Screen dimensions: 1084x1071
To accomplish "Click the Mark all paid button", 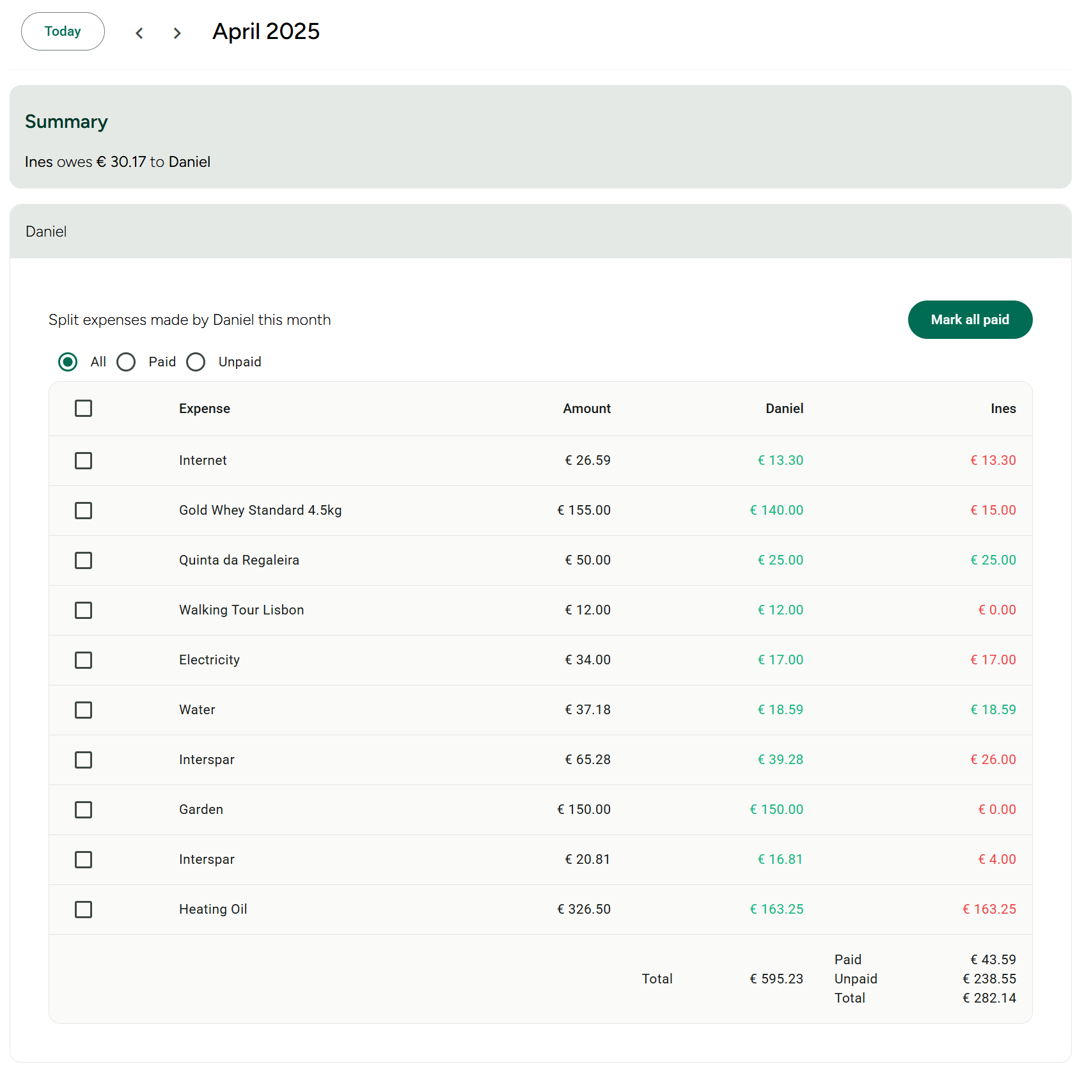I will coord(970,320).
